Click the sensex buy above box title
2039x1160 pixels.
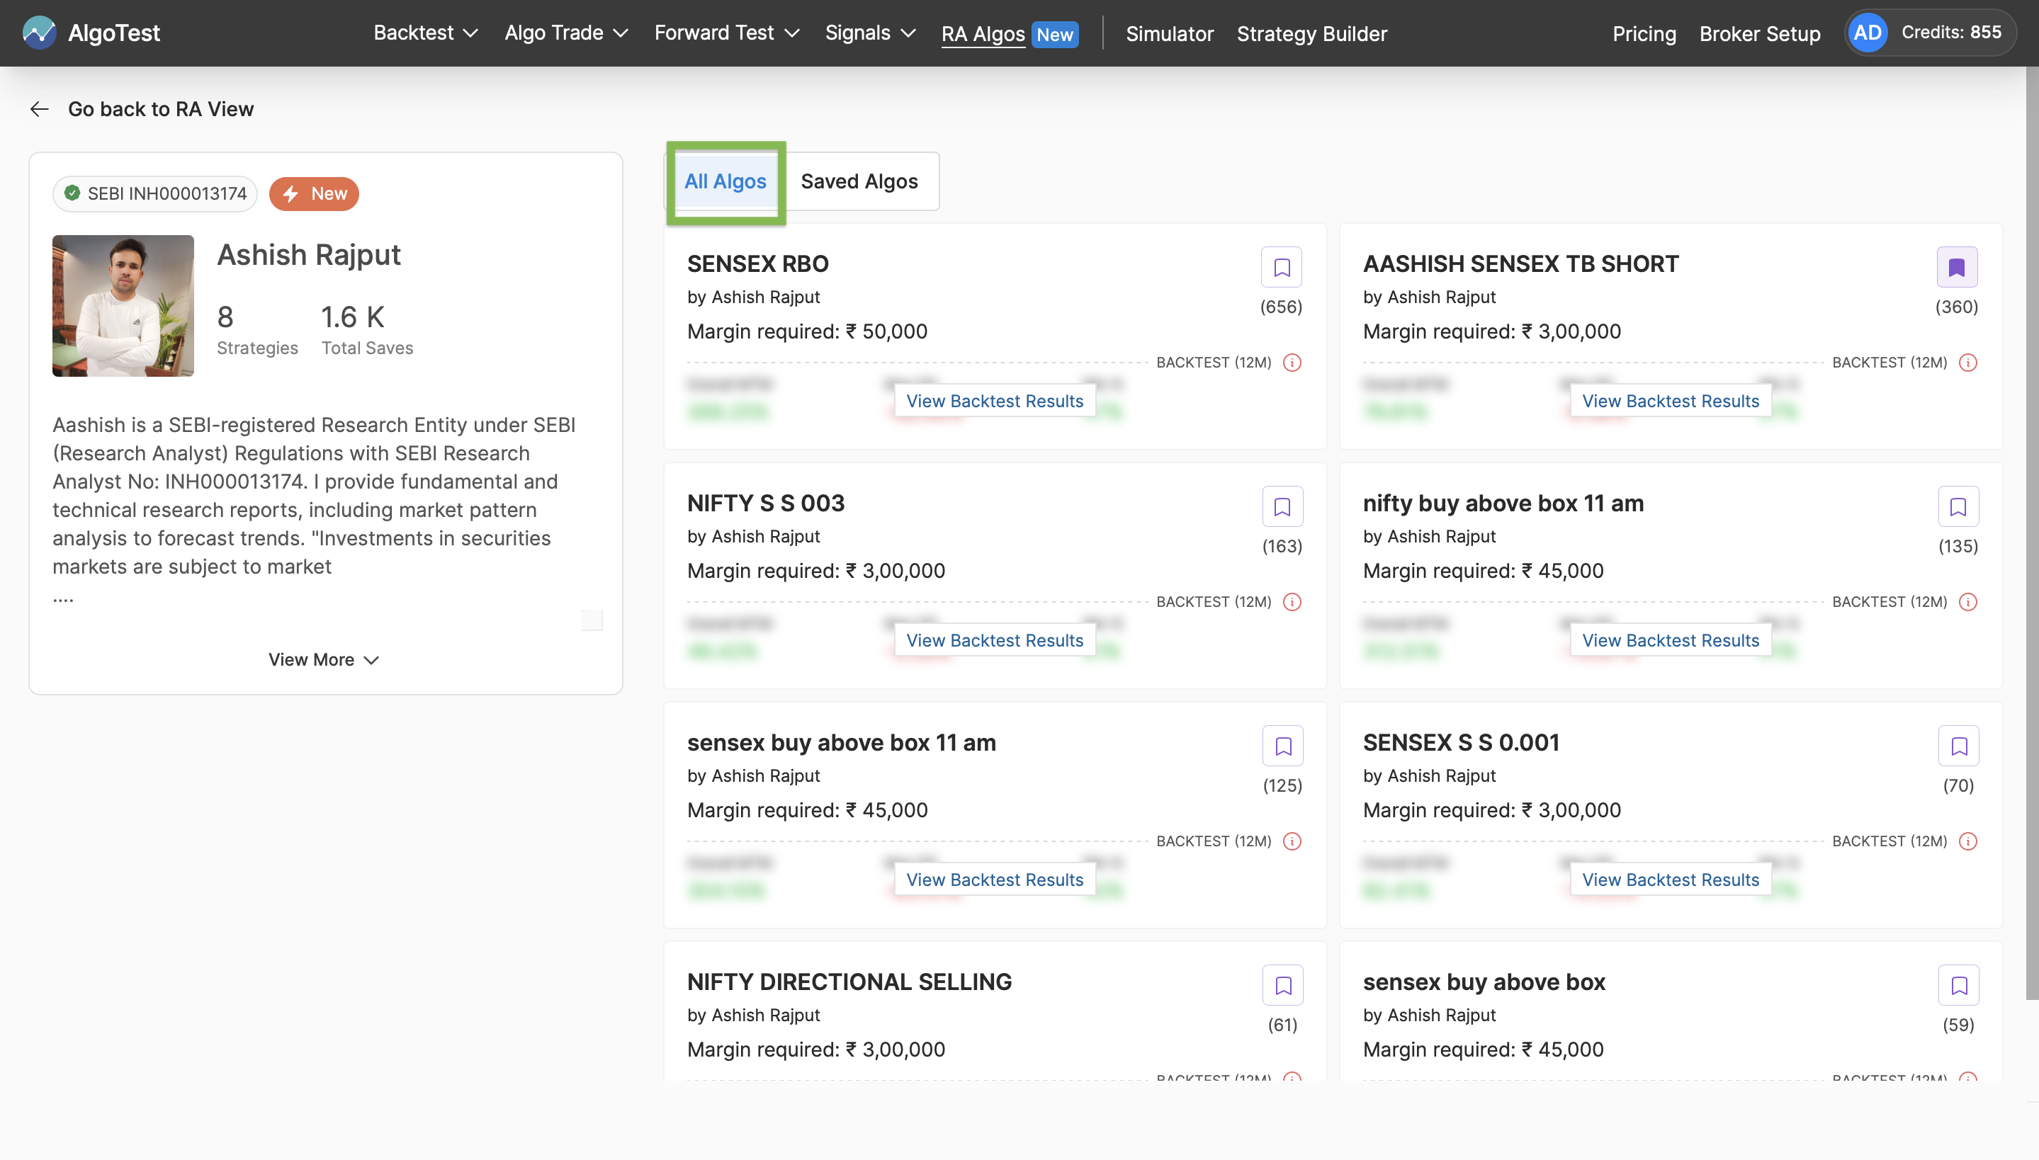(1484, 982)
